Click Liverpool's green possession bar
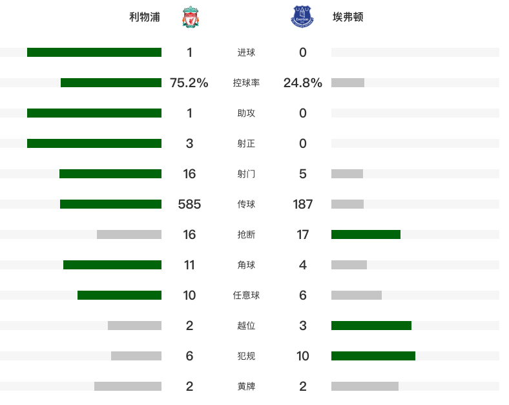The width and height of the screenshot is (509, 405). pos(111,83)
